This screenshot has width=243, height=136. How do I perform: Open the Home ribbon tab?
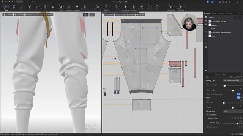(20, 2)
